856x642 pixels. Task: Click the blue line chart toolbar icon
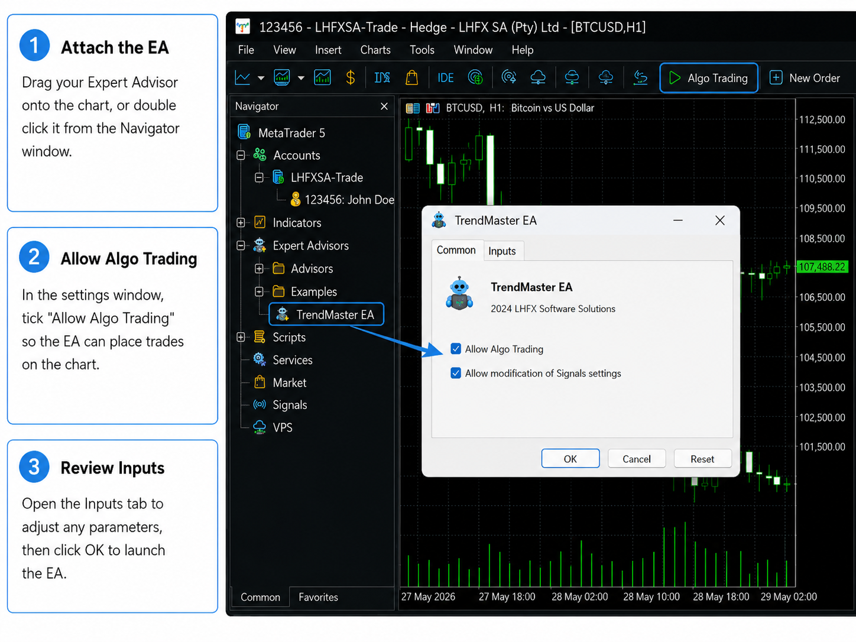click(x=242, y=77)
